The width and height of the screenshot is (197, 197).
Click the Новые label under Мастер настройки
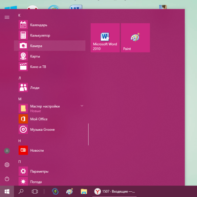click(x=35, y=111)
